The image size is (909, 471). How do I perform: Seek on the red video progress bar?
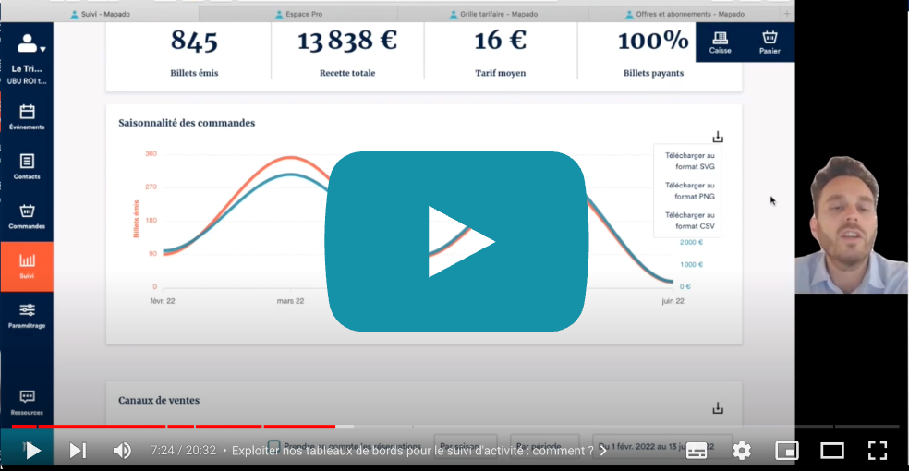(x=174, y=427)
